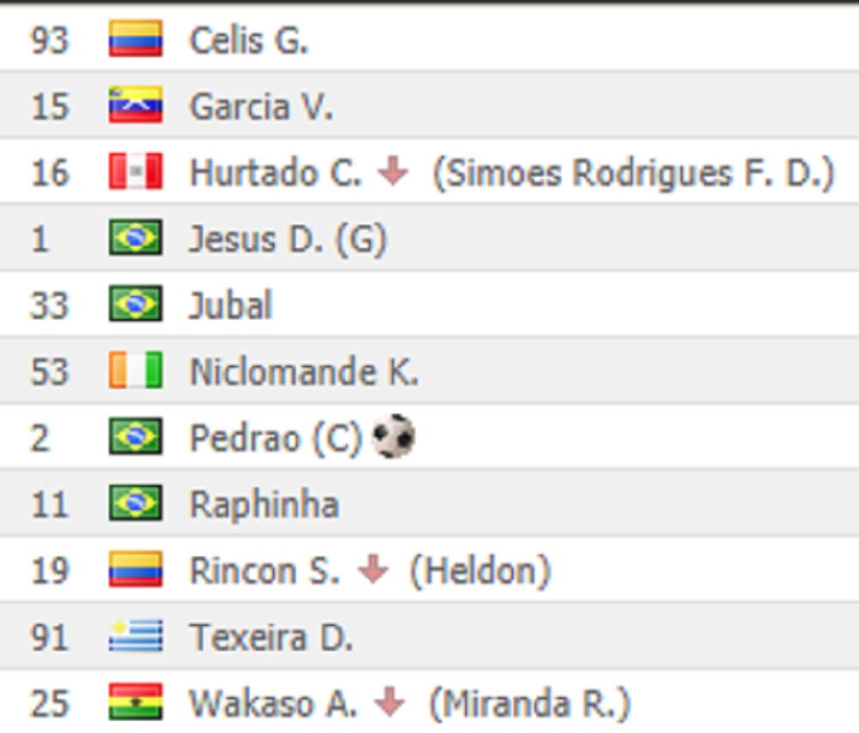859x733 pixels.
Task: Click the Ghana flag beside Wakaso A.
Action: coord(135,703)
